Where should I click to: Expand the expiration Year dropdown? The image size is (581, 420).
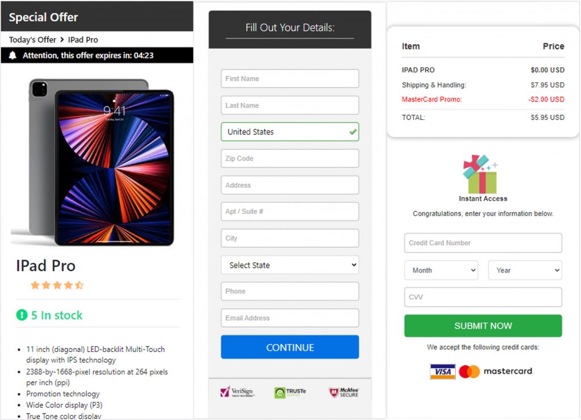click(x=525, y=270)
